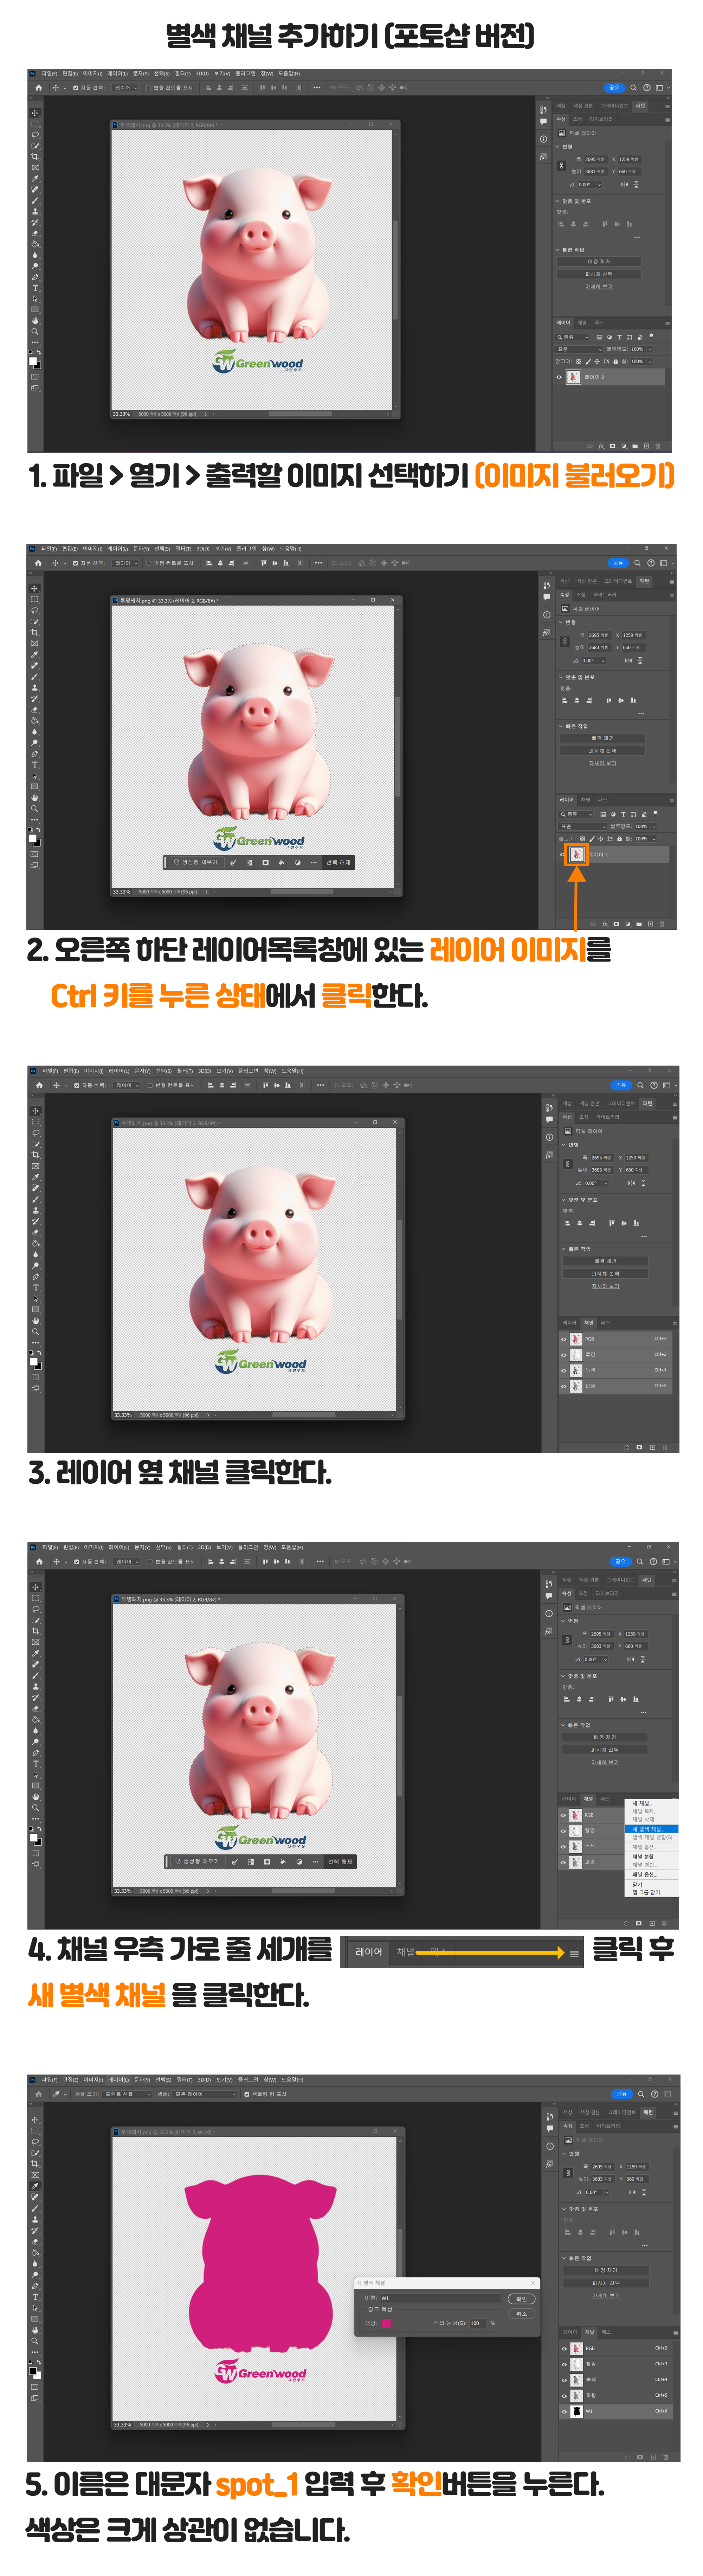Hide 빨강 channel eye in step 5 screenshot
This screenshot has height=2576, width=703.
pos(564,2365)
